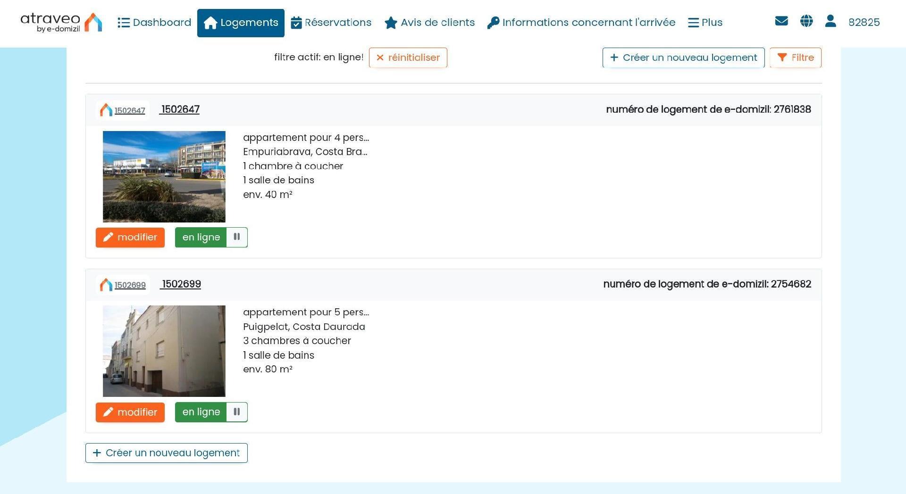This screenshot has height=494, width=906.
Task: Open the user account icon
Action: point(830,21)
